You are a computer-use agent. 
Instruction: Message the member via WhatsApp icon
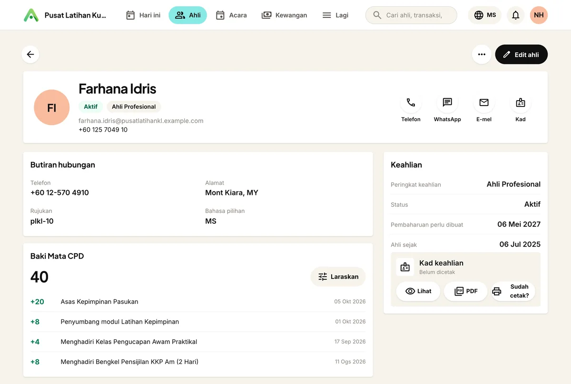447,102
